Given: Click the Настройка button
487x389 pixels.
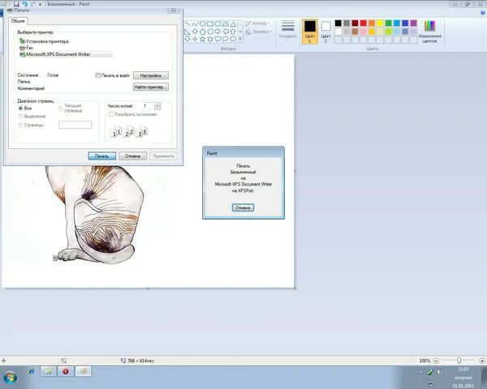Looking at the screenshot, I should [x=151, y=75].
